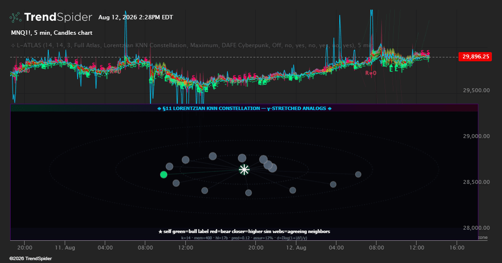The image size is (502, 263).
Task: Select the gray neighbor node farthest right
Action: click(358, 174)
